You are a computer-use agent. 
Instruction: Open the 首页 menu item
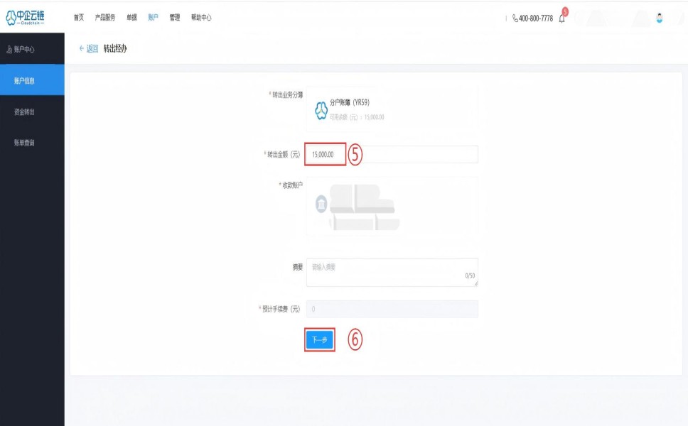78,18
